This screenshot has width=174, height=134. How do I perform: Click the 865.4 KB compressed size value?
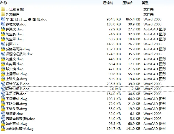click(x=133, y=19)
